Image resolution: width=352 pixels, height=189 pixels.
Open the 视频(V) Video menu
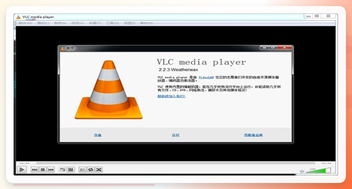(x=78, y=23)
